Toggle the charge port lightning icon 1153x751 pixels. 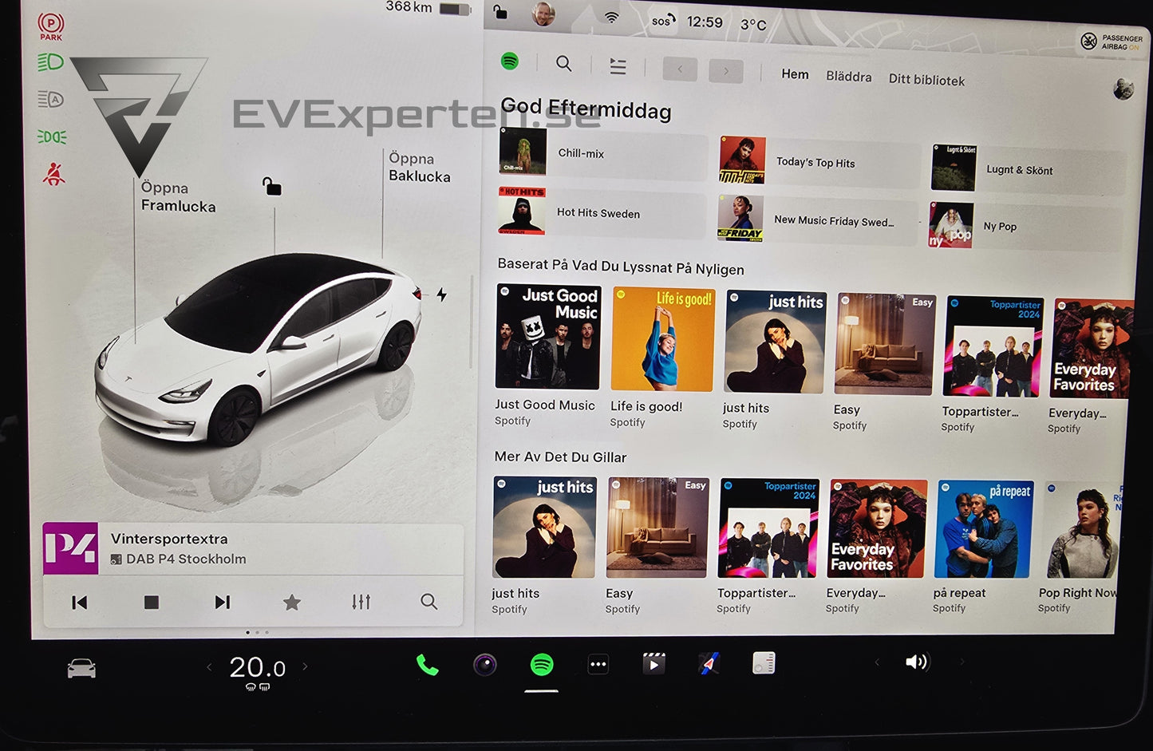441,294
